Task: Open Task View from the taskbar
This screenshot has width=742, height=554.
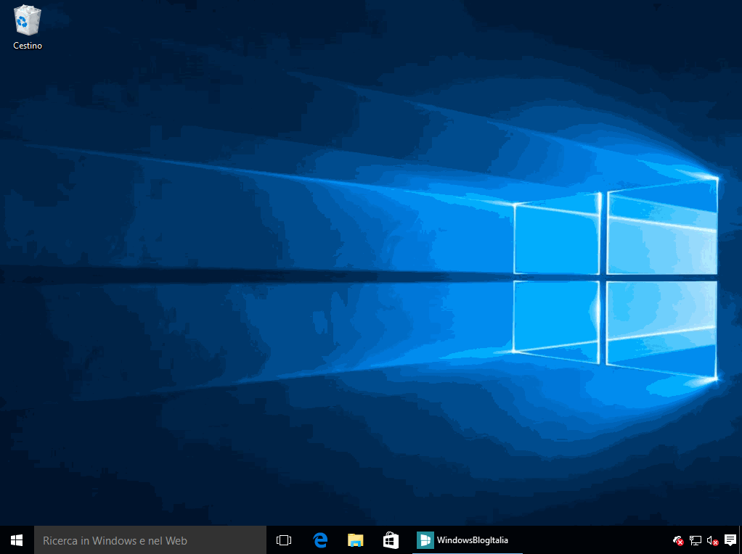Action: click(x=284, y=539)
